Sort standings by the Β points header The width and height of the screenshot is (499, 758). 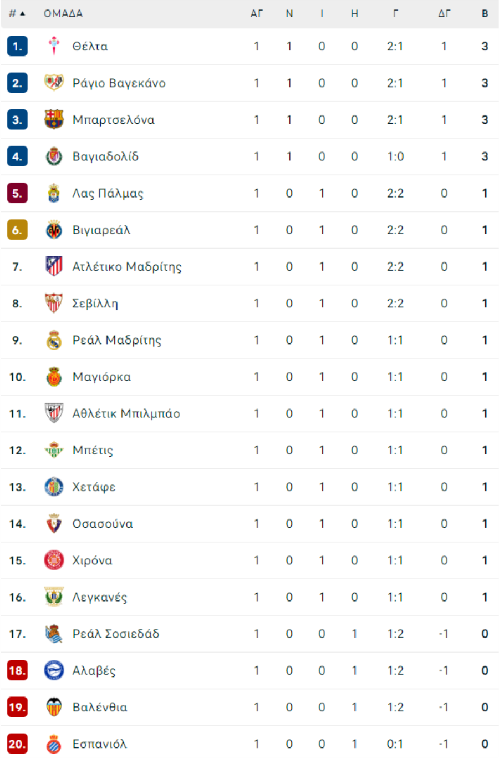485,13
